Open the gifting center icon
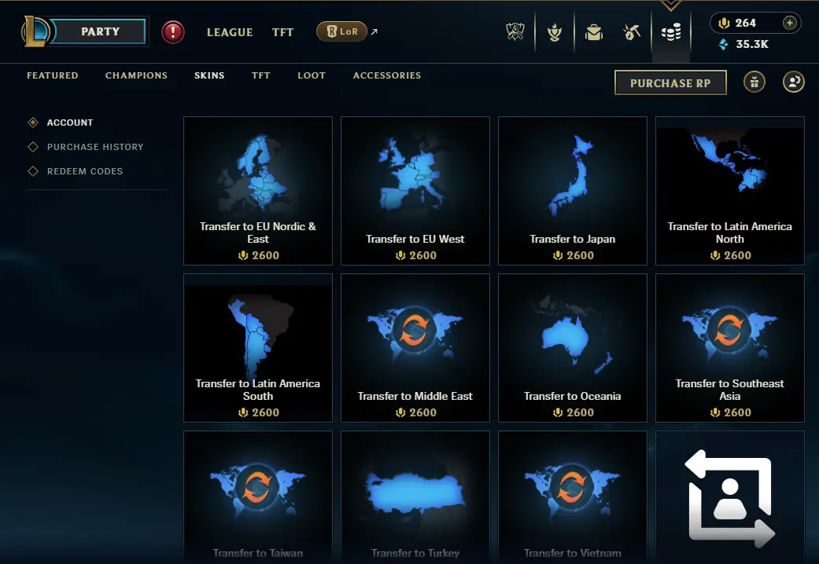Image resolution: width=819 pixels, height=564 pixels. 754,82
